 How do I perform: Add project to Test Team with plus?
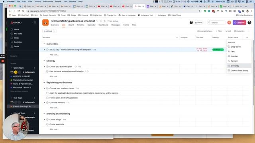click(35, 98)
